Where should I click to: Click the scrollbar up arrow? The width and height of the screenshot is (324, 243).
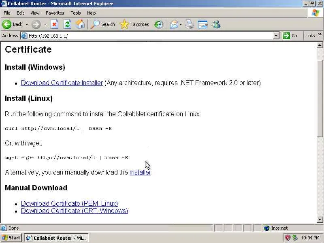[320, 45]
